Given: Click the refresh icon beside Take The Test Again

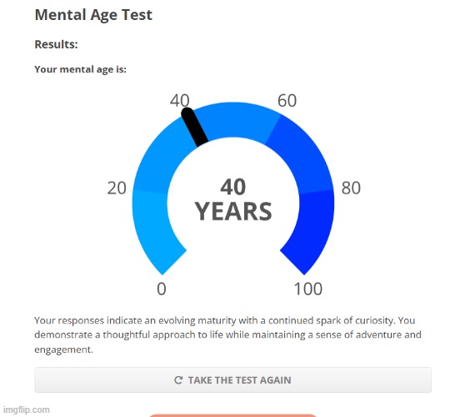Looking at the screenshot, I should (x=178, y=379).
